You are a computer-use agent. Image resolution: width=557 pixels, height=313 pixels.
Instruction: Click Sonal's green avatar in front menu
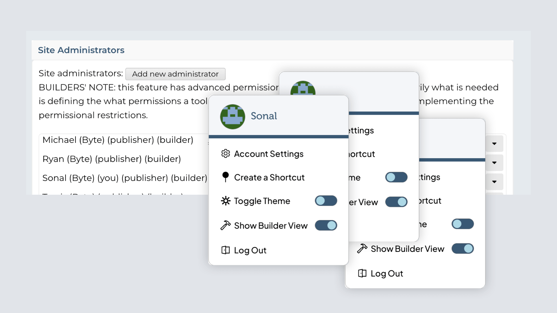coord(232,117)
